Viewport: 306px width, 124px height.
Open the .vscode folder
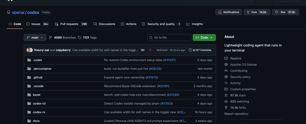point(38,86)
